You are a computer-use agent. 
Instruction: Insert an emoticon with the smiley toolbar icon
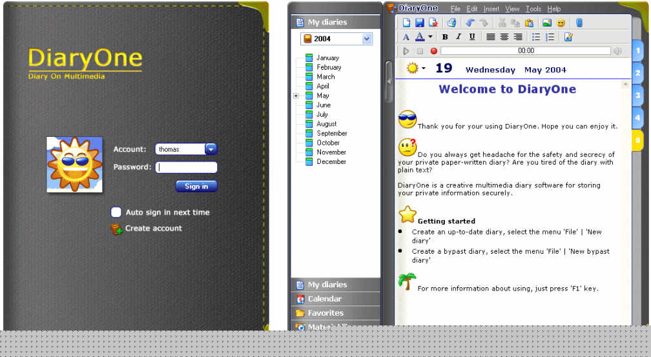[x=561, y=23]
